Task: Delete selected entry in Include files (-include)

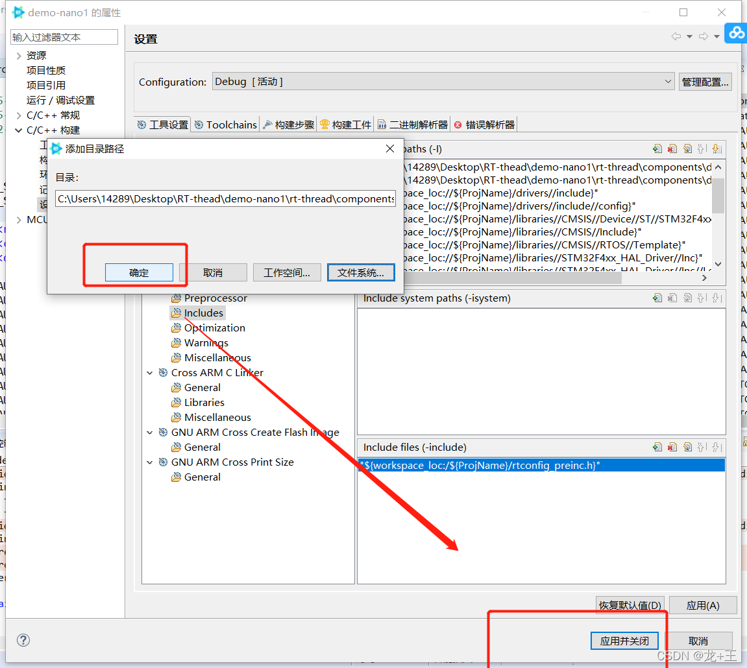Action: pyautogui.click(x=672, y=447)
